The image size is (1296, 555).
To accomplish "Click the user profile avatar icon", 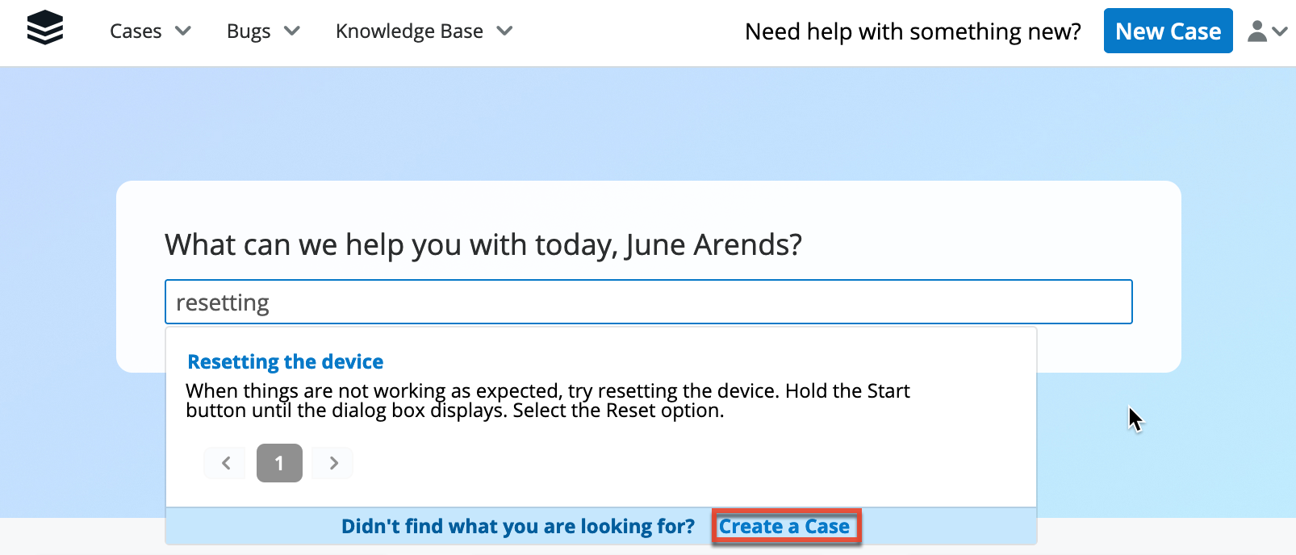I will pos(1256,31).
